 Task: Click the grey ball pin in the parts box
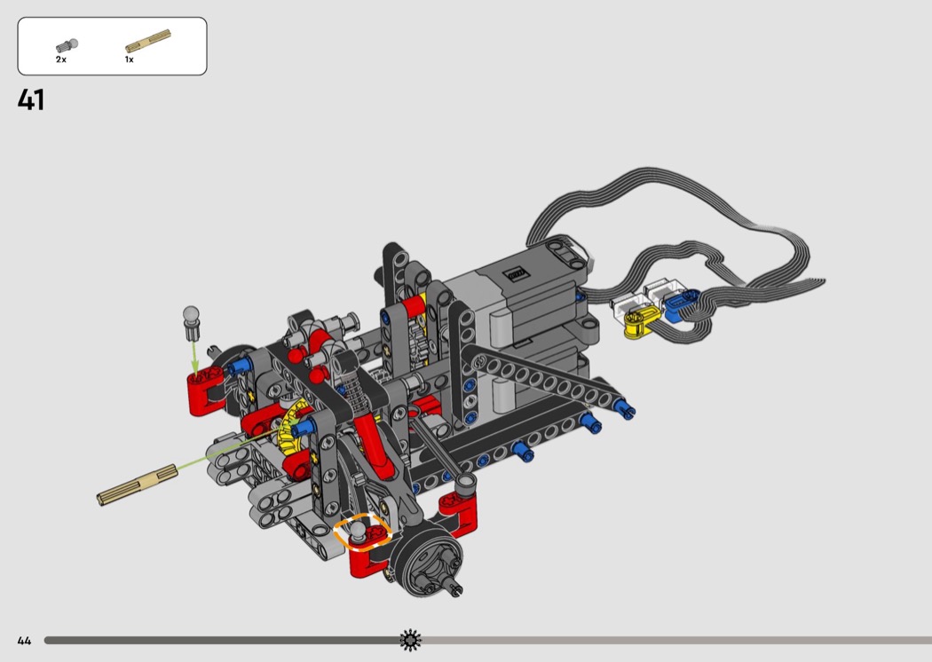[x=67, y=44]
